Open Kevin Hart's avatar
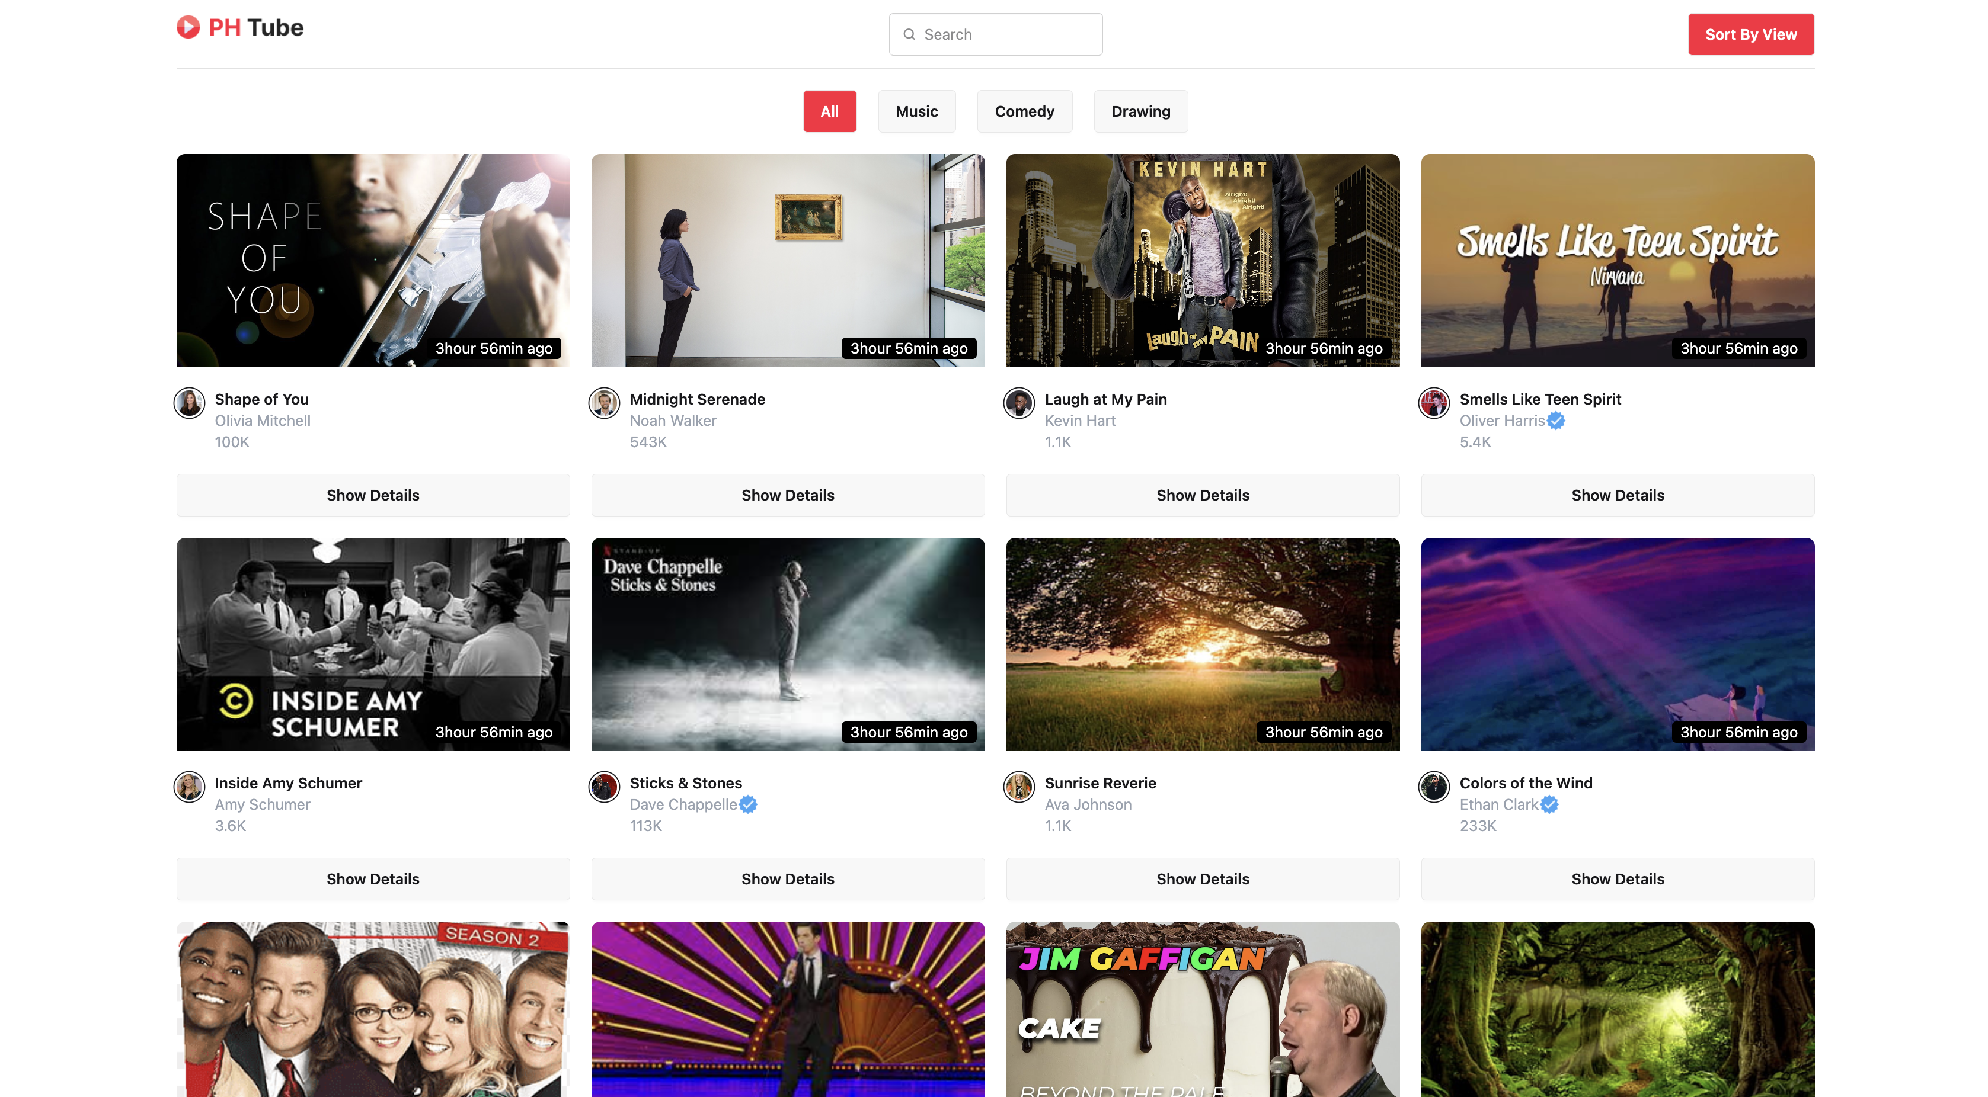The height and width of the screenshot is (1097, 1988). (x=1019, y=403)
